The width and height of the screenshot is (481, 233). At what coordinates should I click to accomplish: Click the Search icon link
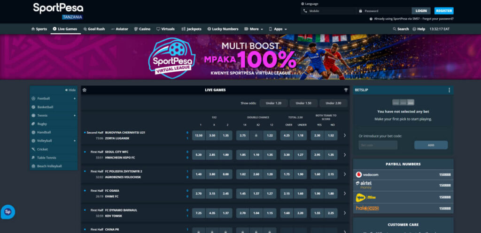(401, 29)
